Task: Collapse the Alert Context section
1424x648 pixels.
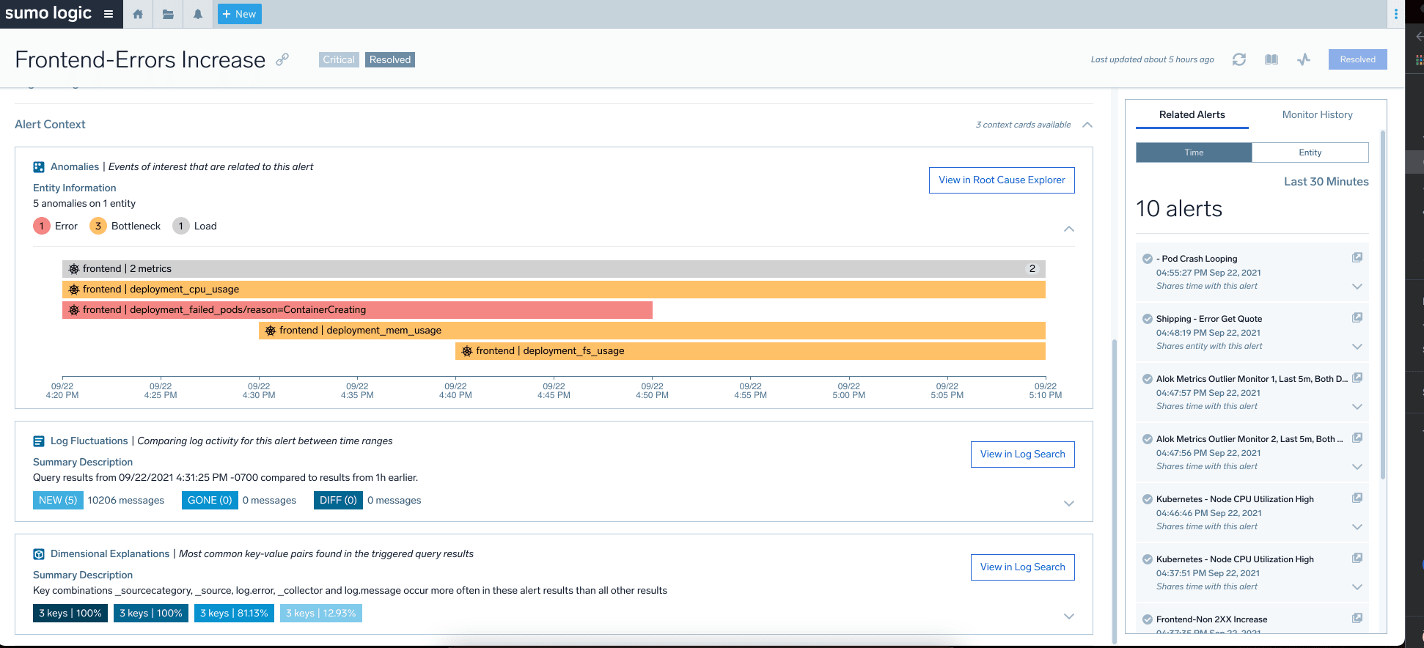Action: pos(1087,125)
